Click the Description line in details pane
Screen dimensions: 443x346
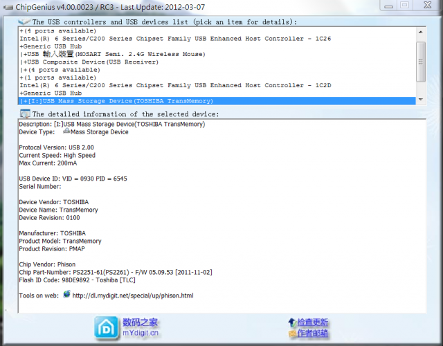point(112,124)
